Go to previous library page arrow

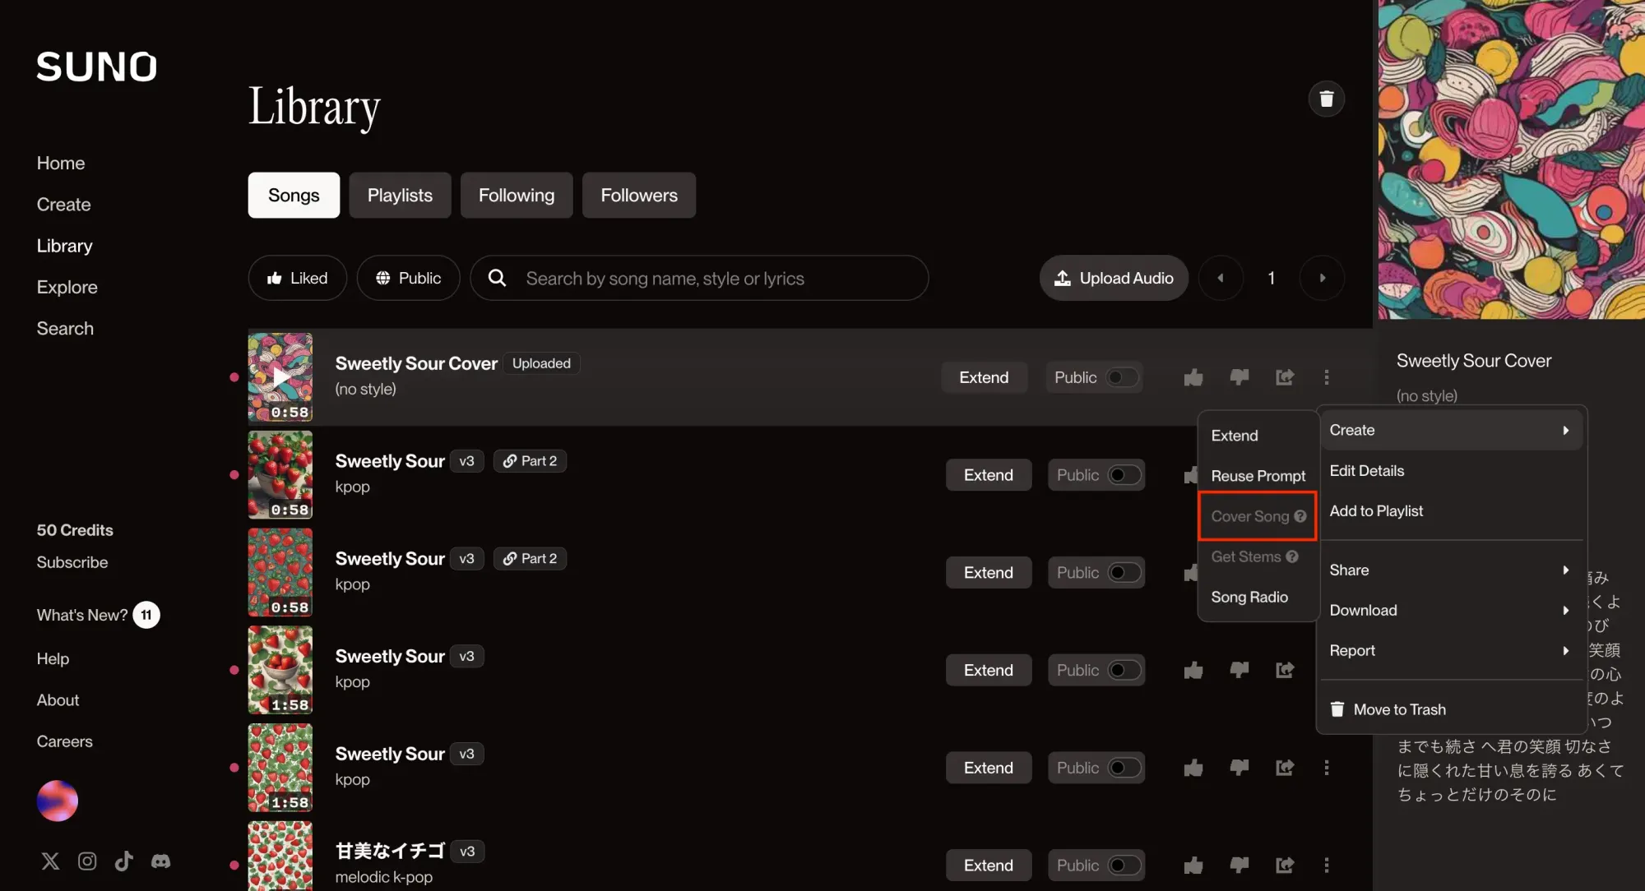(1221, 278)
